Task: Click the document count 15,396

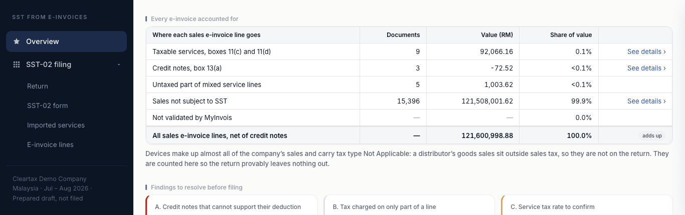Action: pyautogui.click(x=408, y=101)
